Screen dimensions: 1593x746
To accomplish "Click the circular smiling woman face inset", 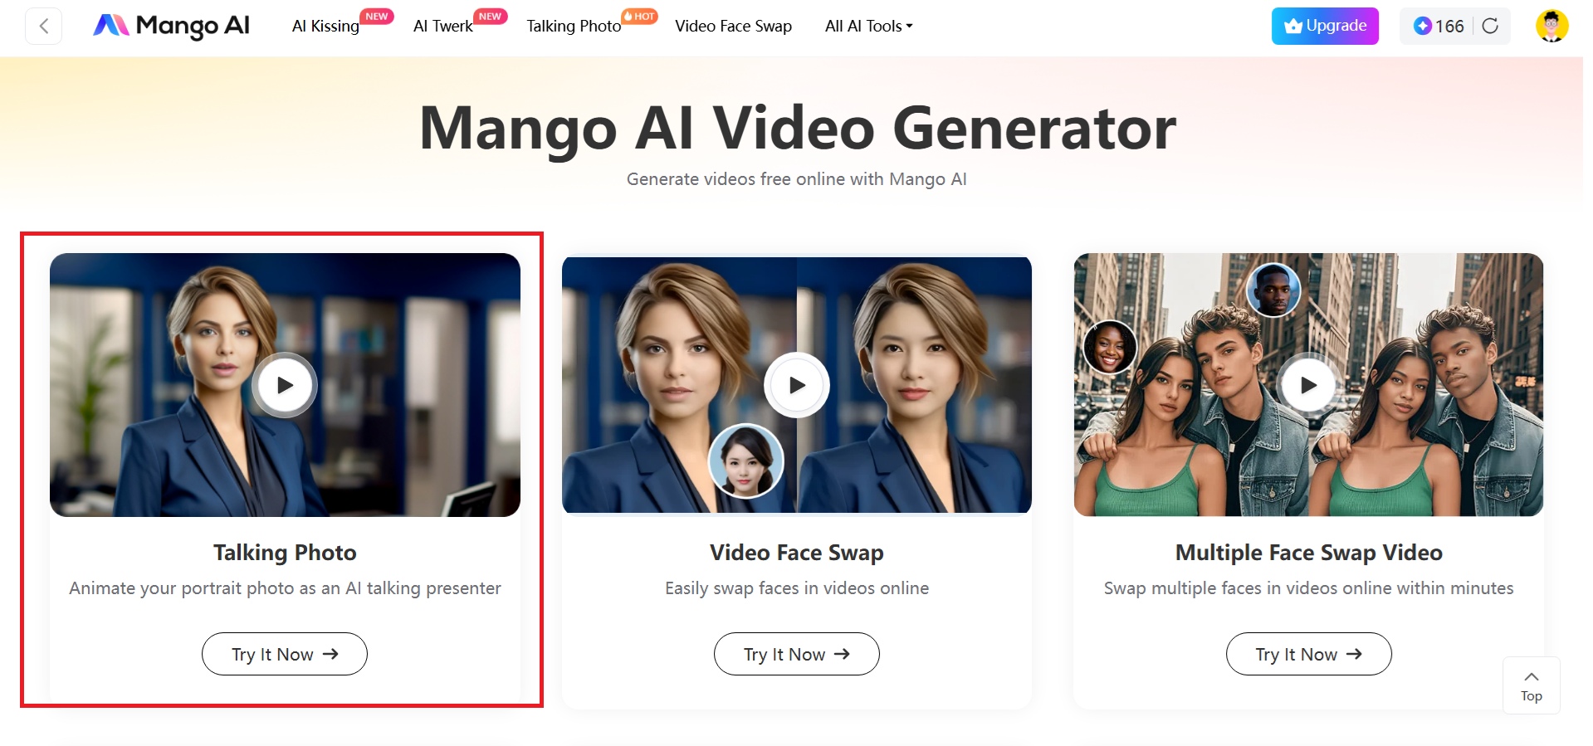I will (1110, 347).
